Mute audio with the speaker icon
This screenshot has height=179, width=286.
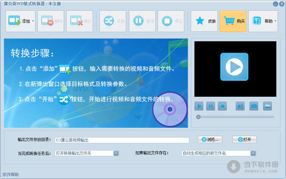pyautogui.click(x=240, y=106)
